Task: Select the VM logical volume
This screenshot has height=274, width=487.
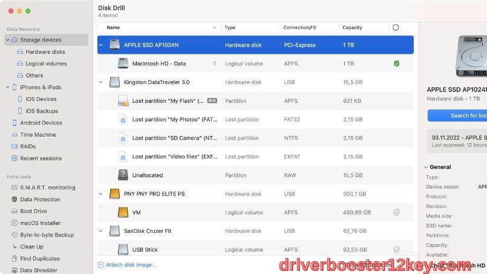Action: click(255, 212)
